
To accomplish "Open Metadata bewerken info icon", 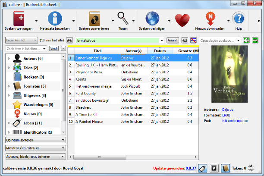I will pyautogui.click(x=55, y=19).
